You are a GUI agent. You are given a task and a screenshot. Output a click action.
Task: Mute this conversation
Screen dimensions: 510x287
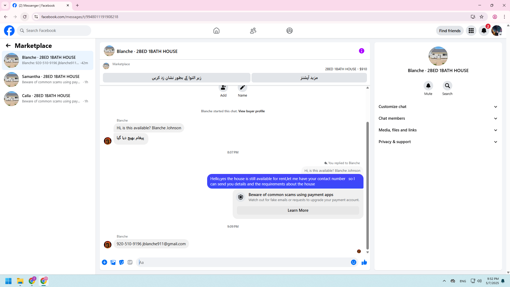pyautogui.click(x=428, y=86)
